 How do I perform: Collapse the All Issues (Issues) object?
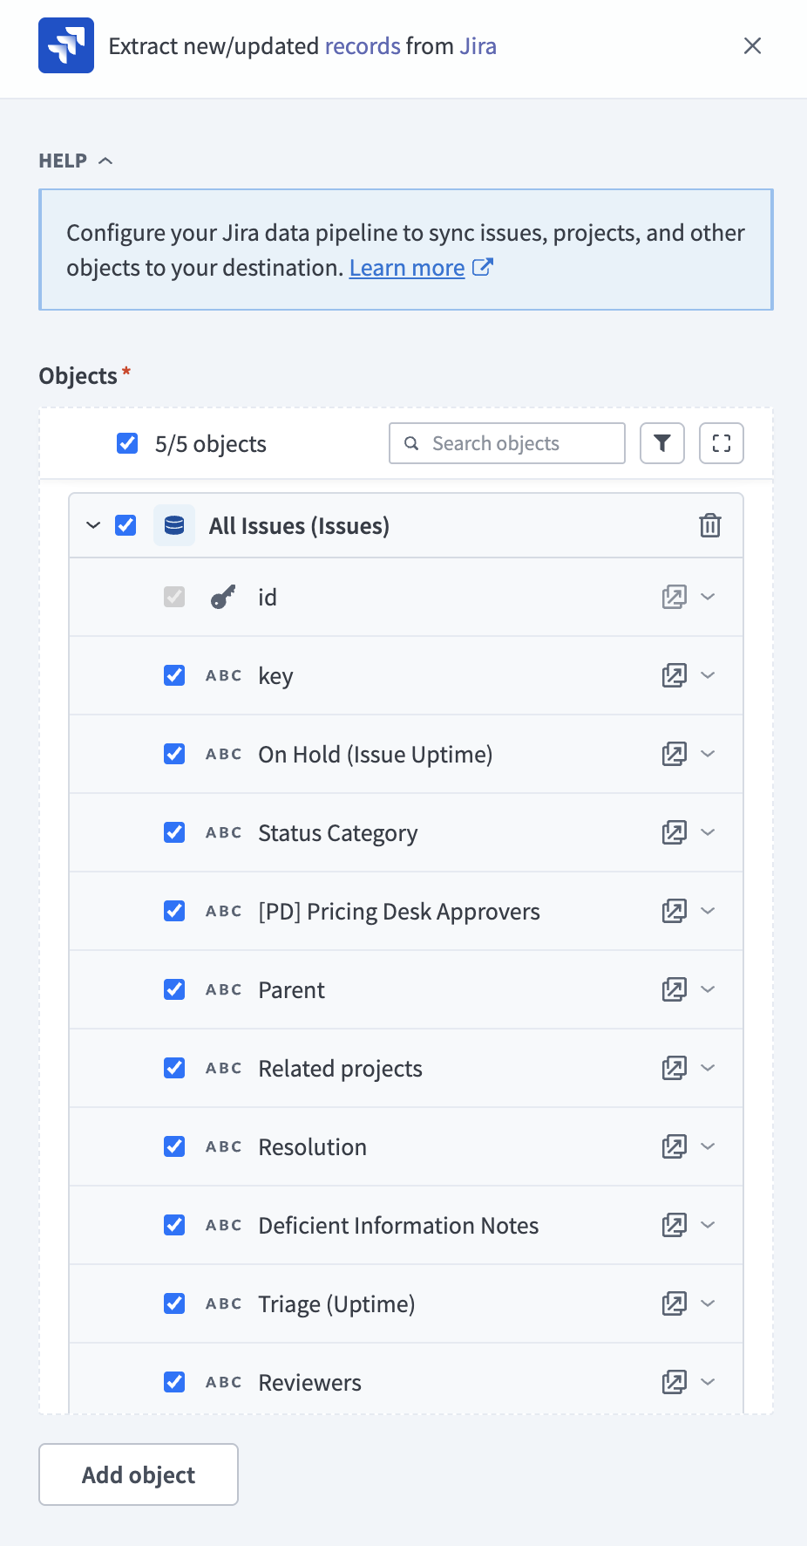pos(93,525)
